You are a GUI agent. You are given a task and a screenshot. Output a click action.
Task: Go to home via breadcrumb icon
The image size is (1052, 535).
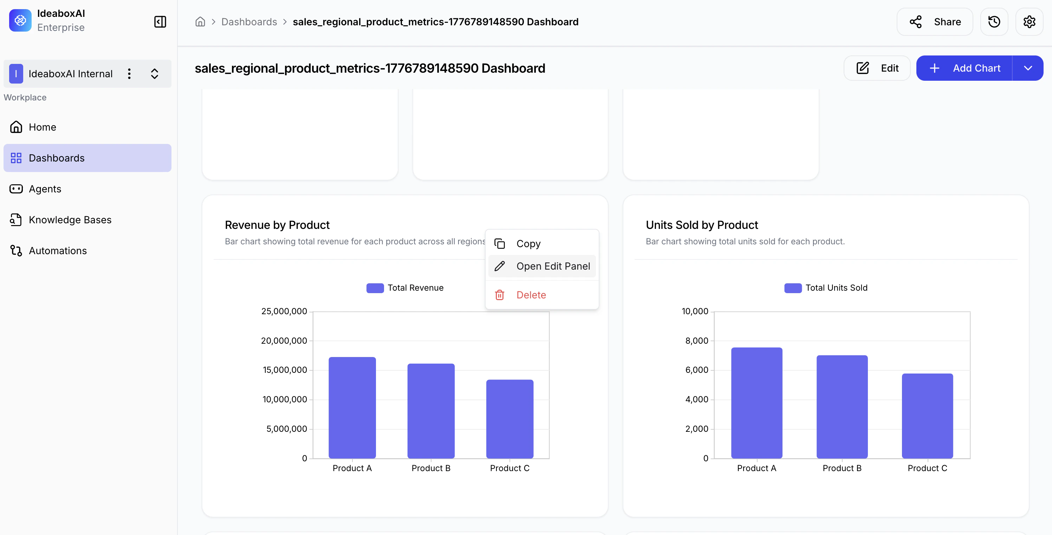(x=200, y=22)
